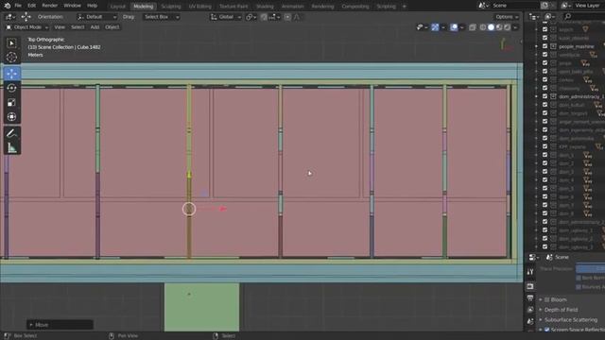The height and width of the screenshot is (340, 605).
Task: Expand the Move operator panel
Action: coord(31,325)
